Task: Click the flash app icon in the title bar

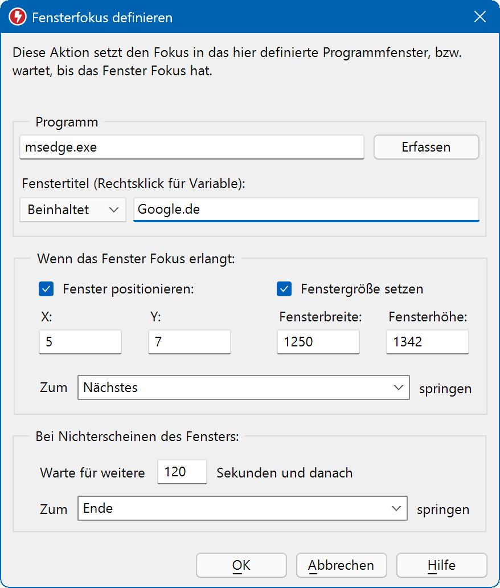Action: (16, 17)
